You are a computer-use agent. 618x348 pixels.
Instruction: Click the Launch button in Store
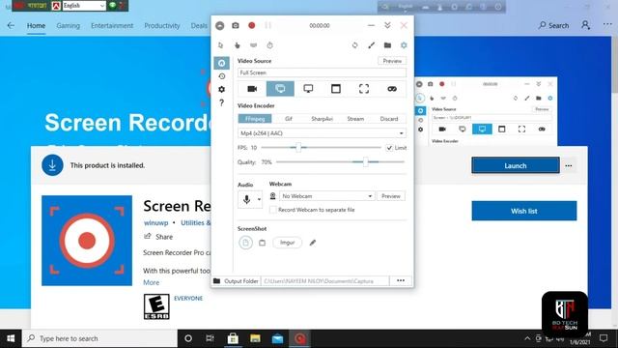(x=516, y=165)
